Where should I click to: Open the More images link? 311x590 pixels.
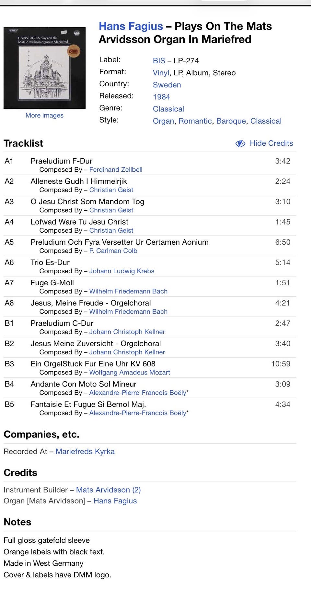click(44, 115)
